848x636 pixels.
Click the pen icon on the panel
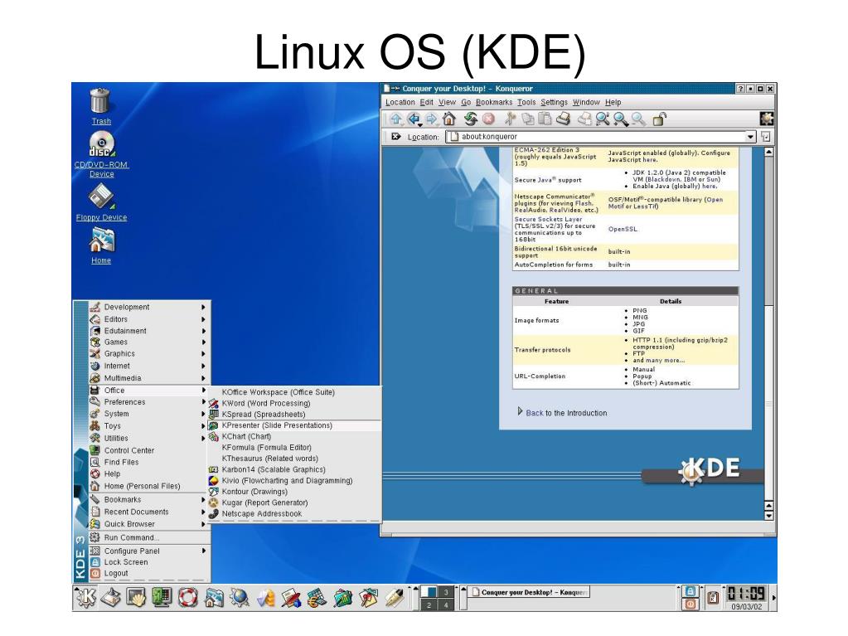(395, 597)
